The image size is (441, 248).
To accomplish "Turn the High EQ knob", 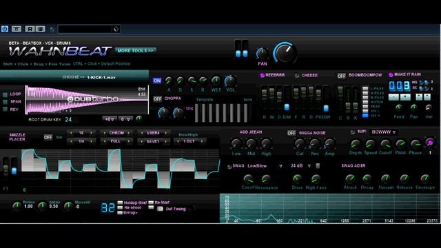I will click(266, 144).
